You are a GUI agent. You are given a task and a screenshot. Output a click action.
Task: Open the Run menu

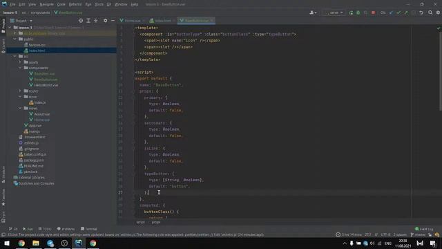coord(88,5)
